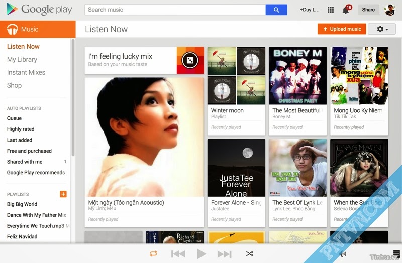Click the Mỹ Linh; M4u artist link
This screenshot has height=263, width=402.
tap(103, 209)
